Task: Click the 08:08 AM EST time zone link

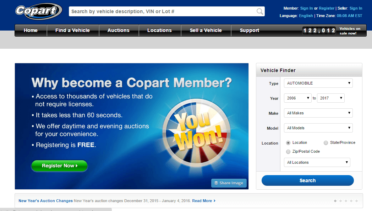Action: (x=350, y=16)
